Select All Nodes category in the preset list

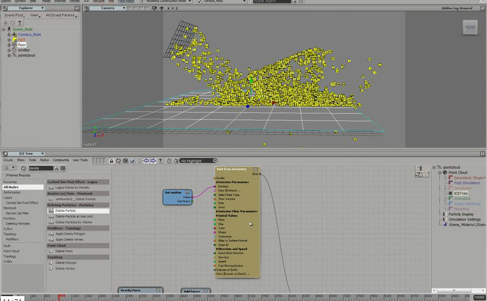coord(12,187)
